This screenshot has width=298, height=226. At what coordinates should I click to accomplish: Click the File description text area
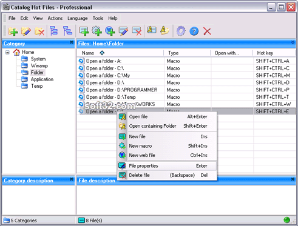[x=186, y=200]
